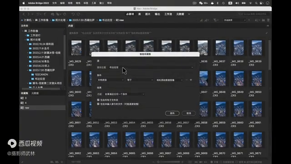291x164 pixels.
Task: Toggle tile checkbox in bottom status bar
Action: click(x=212, y=162)
